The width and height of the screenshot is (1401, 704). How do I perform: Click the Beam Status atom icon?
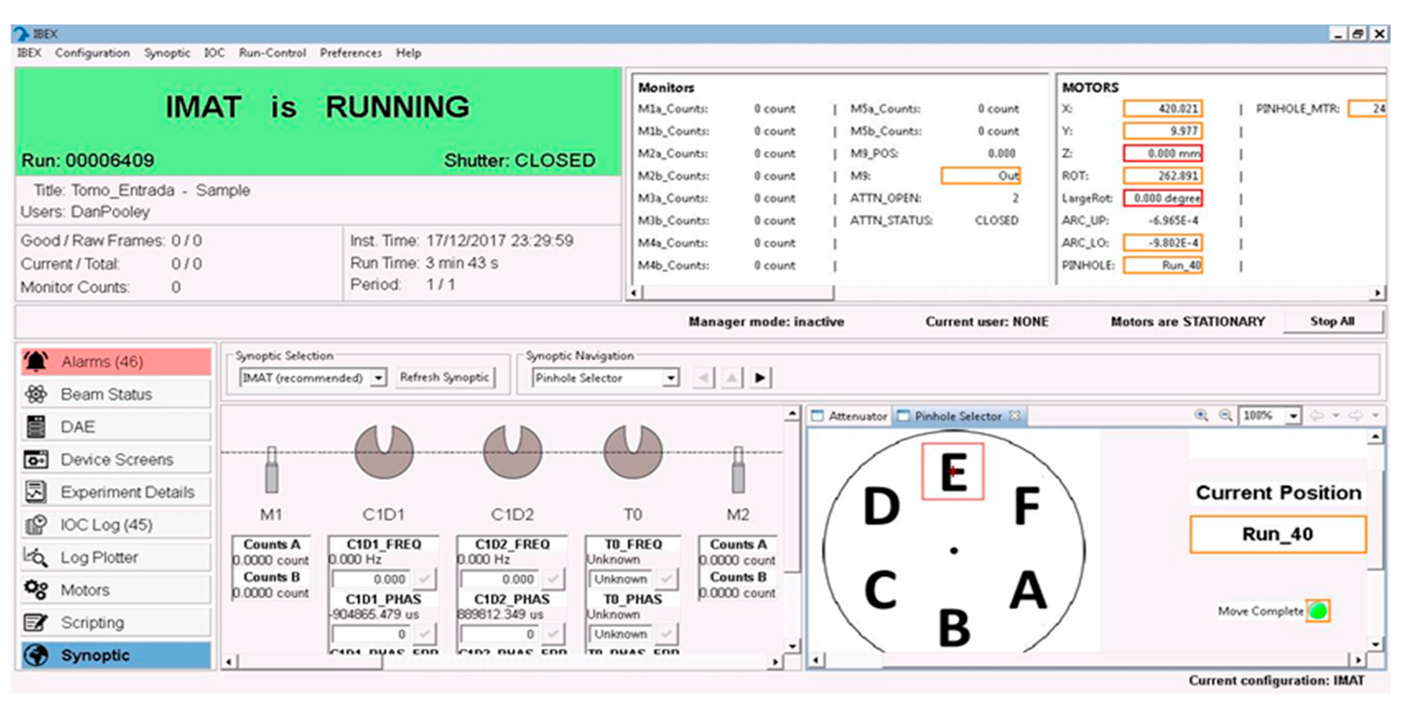coord(36,394)
